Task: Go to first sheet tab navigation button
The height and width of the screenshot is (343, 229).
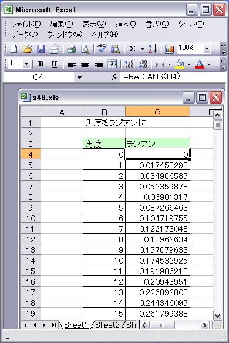Action: [25, 325]
